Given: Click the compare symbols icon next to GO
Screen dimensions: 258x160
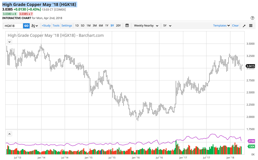Looking at the screenshot, I should [34, 25].
